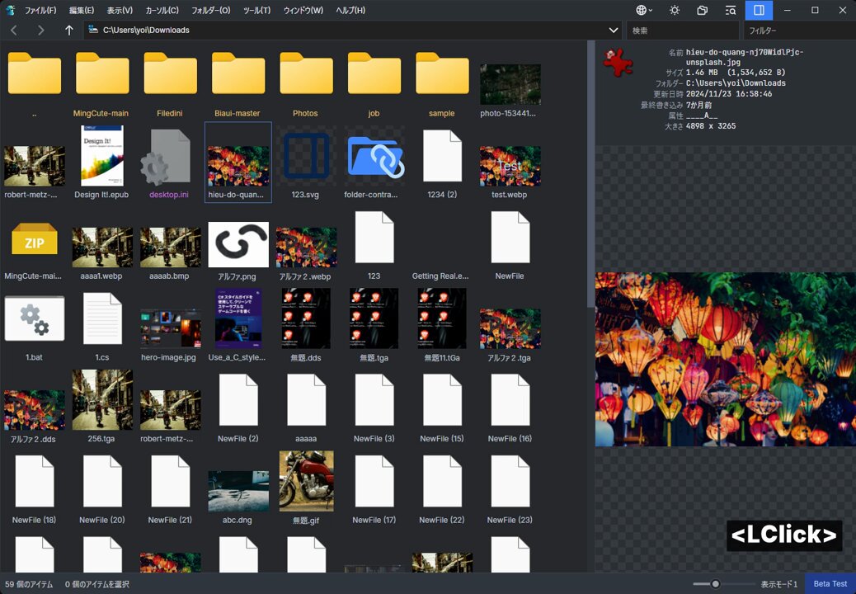Select the job folder
Image resolution: width=856 pixels, height=594 pixels.
(374, 83)
